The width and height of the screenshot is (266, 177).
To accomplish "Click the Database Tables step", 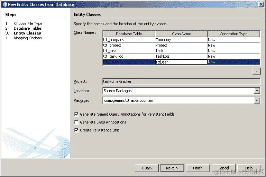I will pyautogui.click(x=28, y=28).
